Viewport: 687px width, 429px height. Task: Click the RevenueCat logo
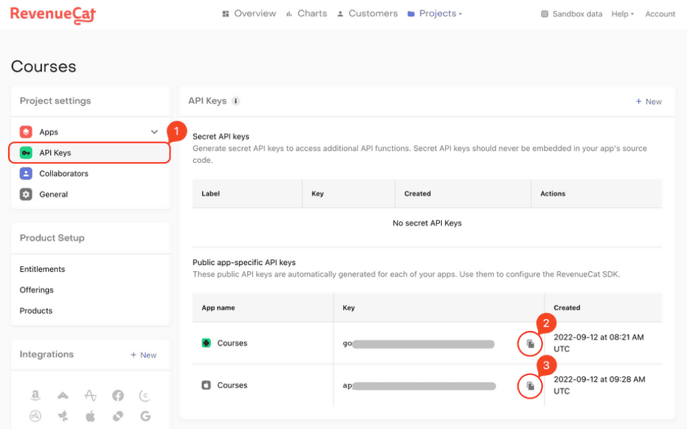point(53,14)
